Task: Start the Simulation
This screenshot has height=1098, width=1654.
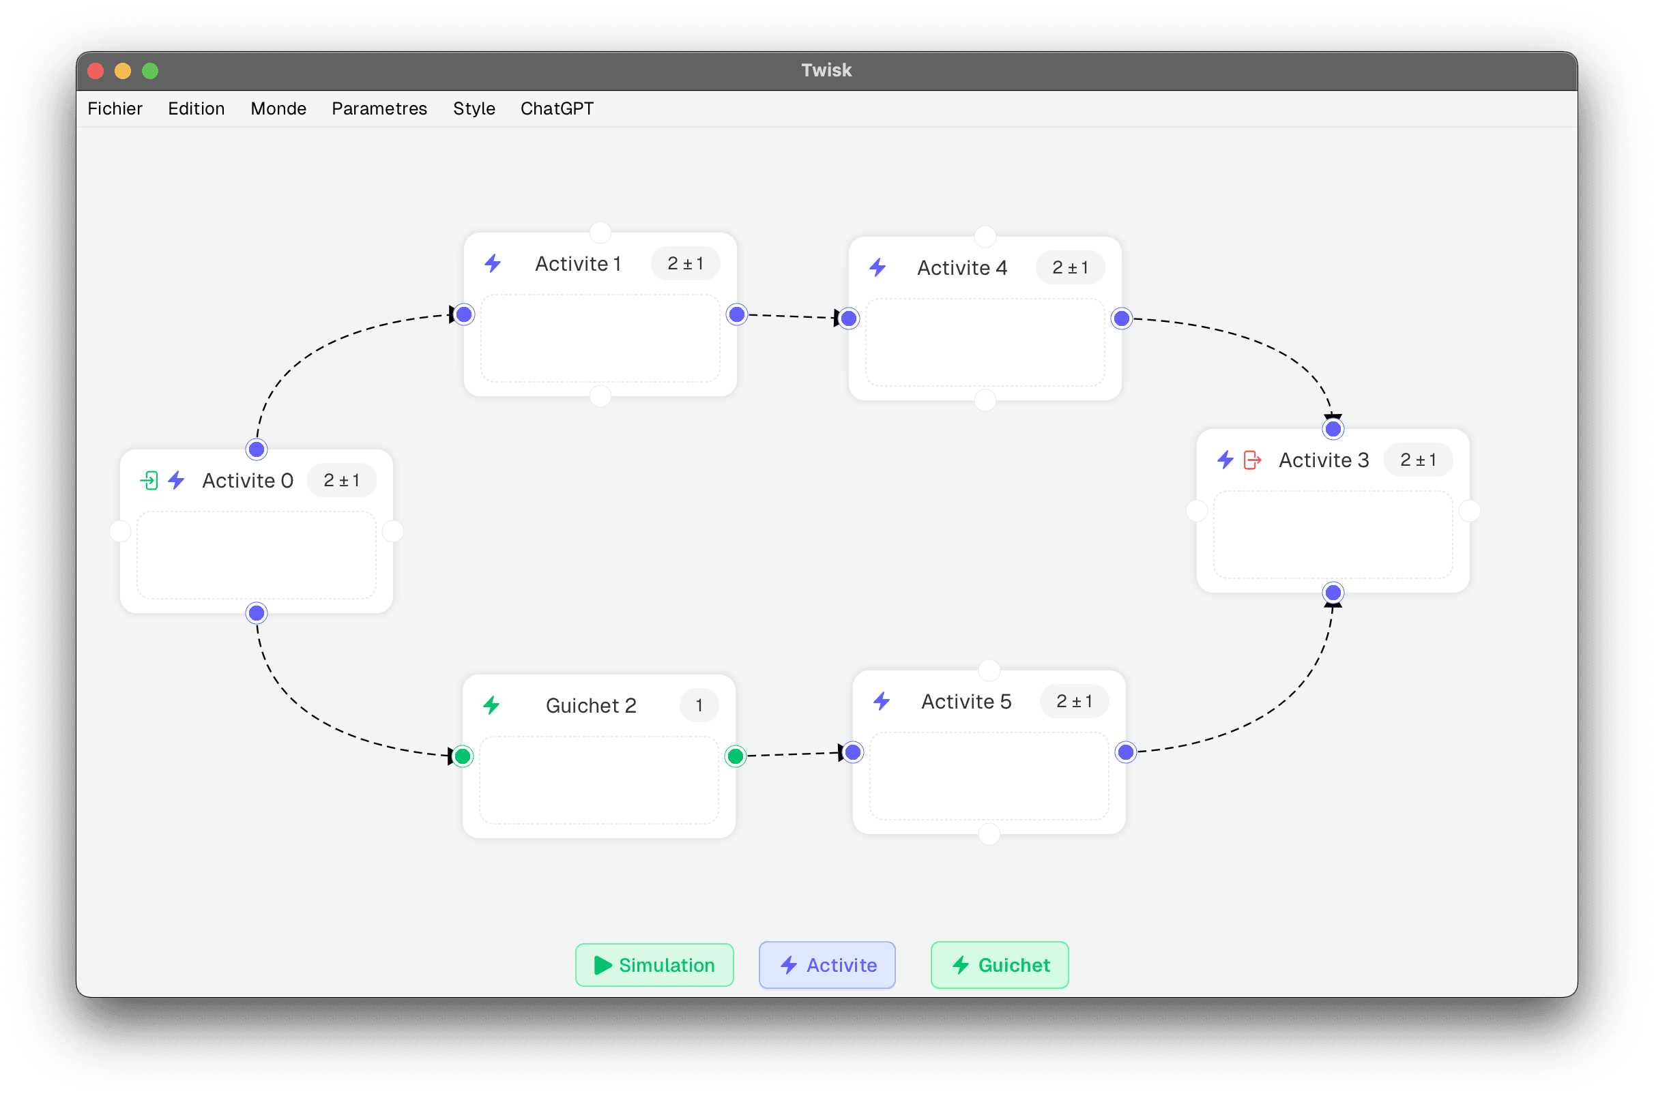Action: click(654, 965)
